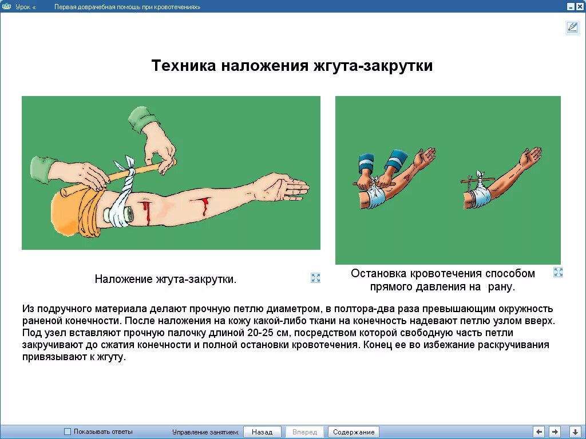The height and width of the screenshot is (439, 586).
Task: Enlarge the direct pressure image via expand icon
Action: [558, 272]
